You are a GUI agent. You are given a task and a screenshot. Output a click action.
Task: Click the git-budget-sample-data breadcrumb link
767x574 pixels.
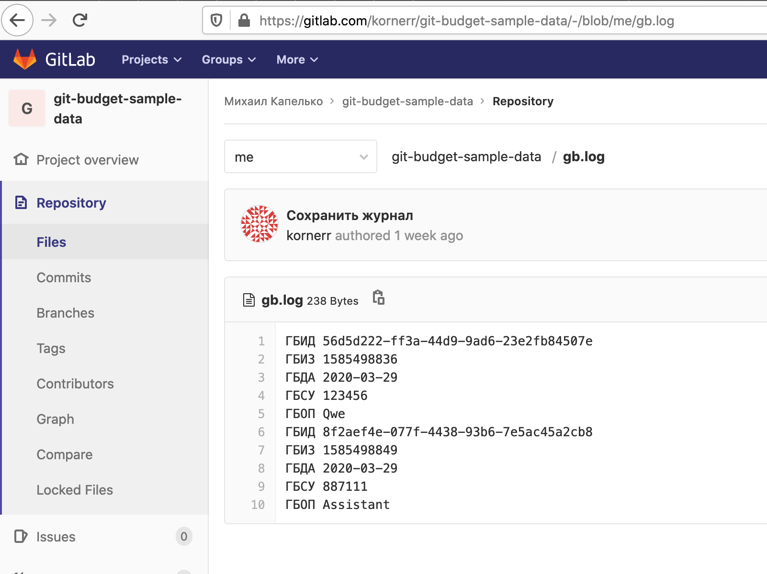click(x=408, y=101)
